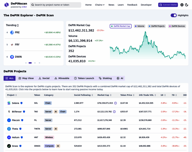Switch to Mineable tab
Screen dimensions: 192x152
pyautogui.click(x=62, y=78)
